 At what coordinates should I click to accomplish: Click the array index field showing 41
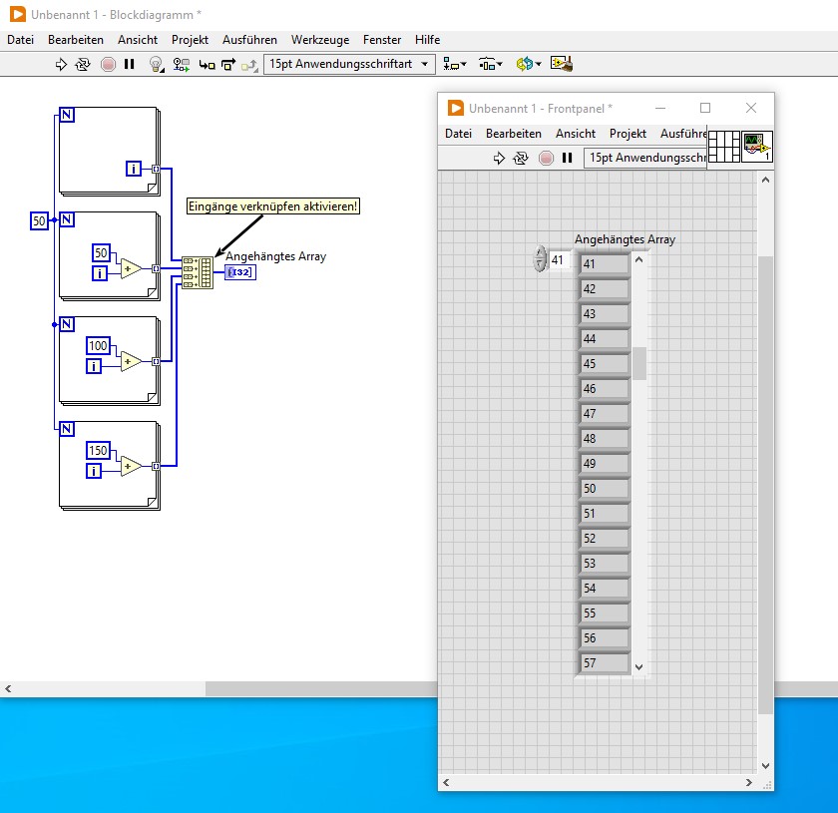[559, 260]
